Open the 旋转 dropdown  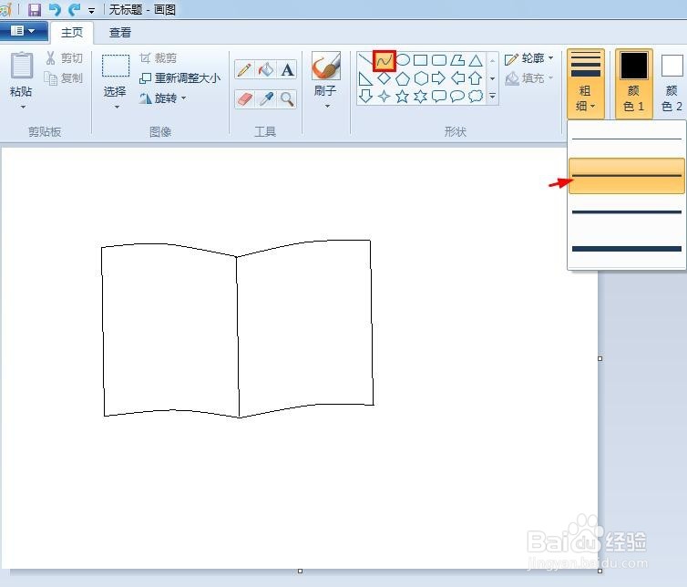tap(163, 98)
